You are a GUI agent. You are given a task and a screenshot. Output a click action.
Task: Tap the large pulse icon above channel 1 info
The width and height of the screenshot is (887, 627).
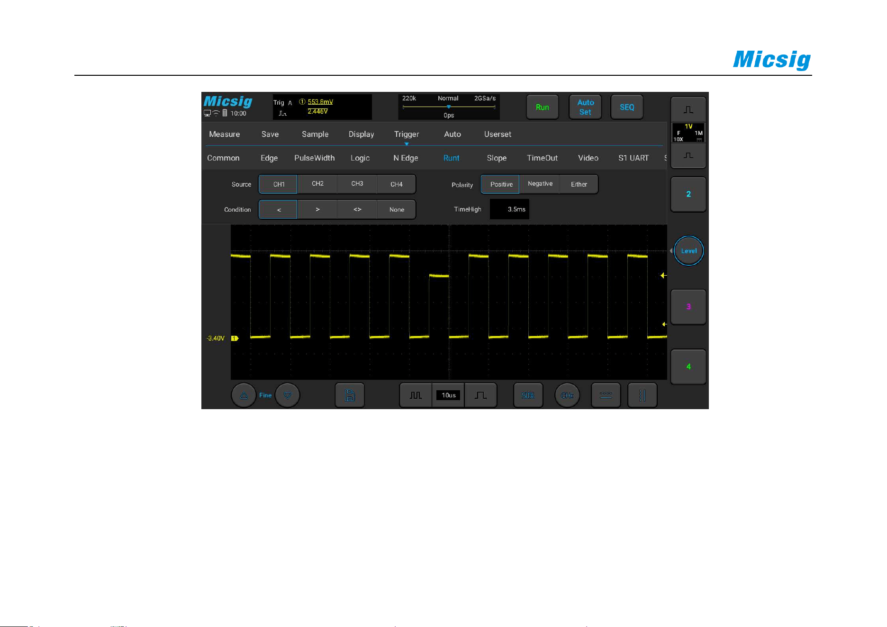[688, 110]
